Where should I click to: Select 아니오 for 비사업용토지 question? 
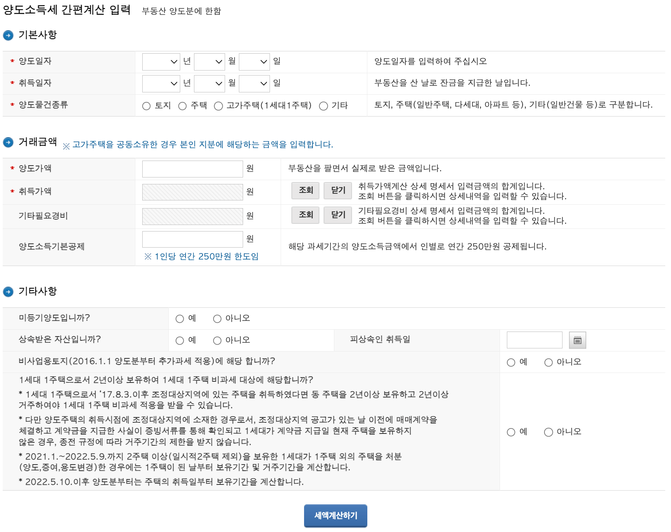(548, 362)
